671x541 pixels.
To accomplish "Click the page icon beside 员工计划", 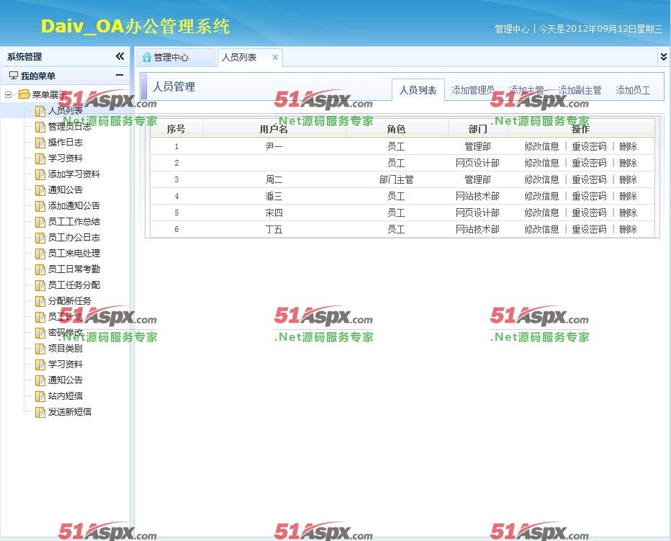I will pyautogui.click(x=40, y=317).
